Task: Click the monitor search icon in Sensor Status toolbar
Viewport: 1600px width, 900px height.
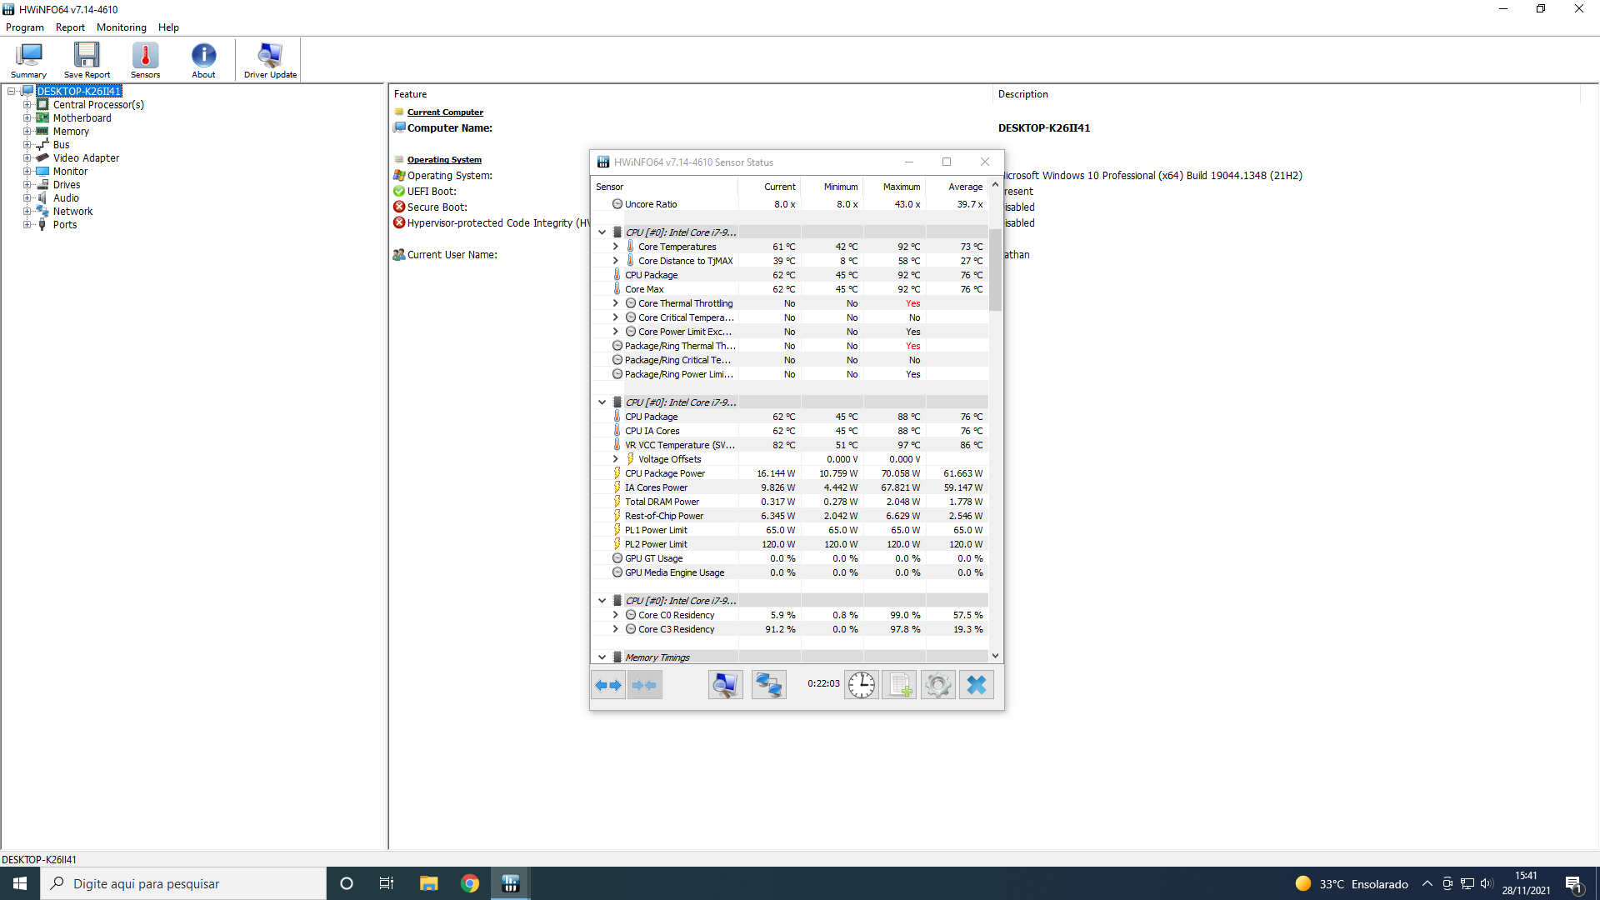Action: pyautogui.click(x=725, y=685)
